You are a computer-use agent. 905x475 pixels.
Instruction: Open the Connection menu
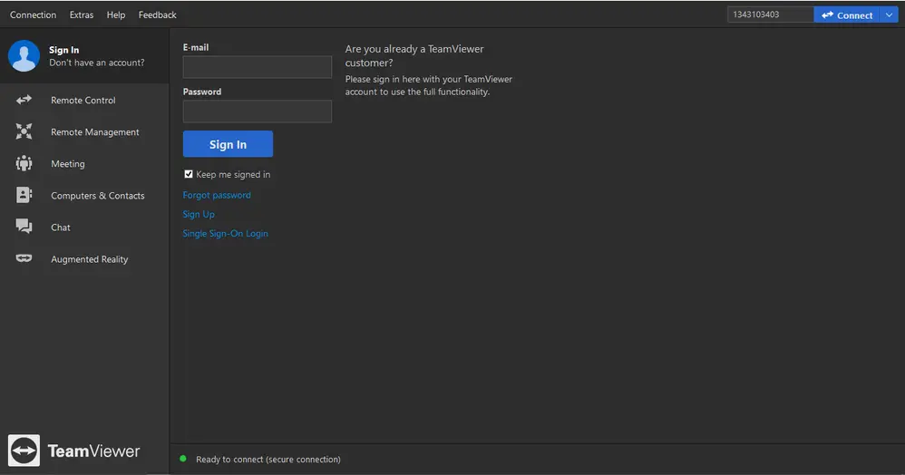click(x=33, y=15)
